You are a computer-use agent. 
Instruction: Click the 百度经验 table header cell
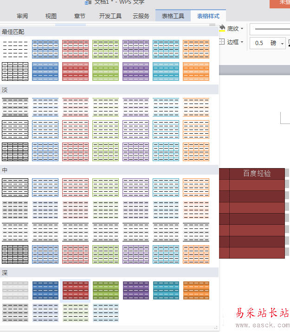click(x=257, y=174)
